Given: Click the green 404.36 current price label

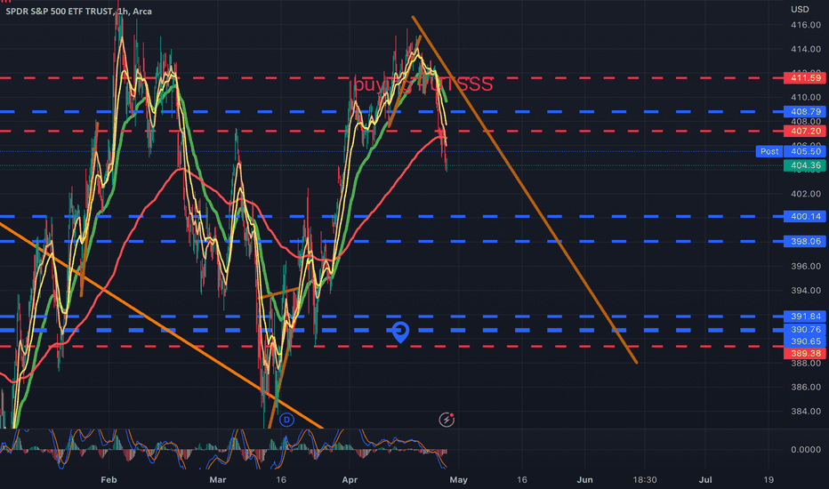Looking at the screenshot, I should click(805, 165).
